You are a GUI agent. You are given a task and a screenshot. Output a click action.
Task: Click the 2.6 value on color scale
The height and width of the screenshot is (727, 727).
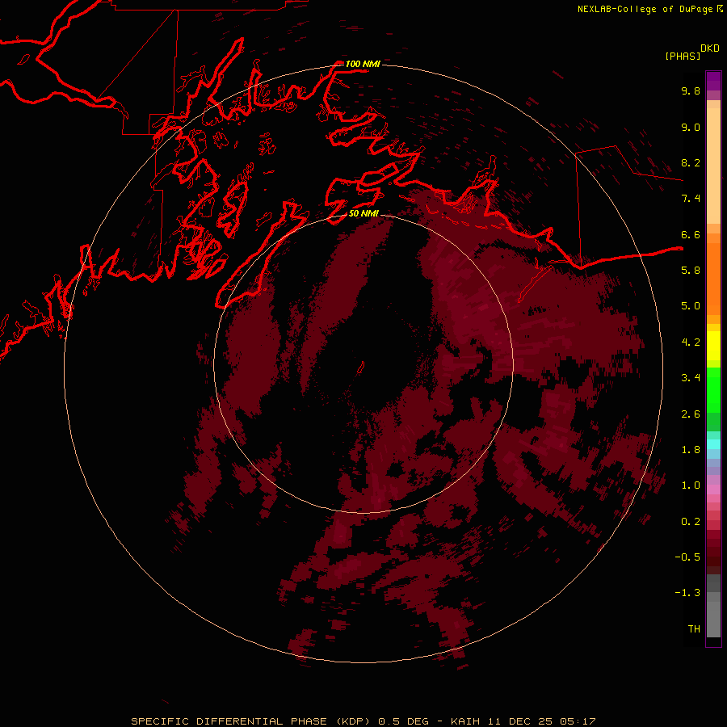coord(691,414)
